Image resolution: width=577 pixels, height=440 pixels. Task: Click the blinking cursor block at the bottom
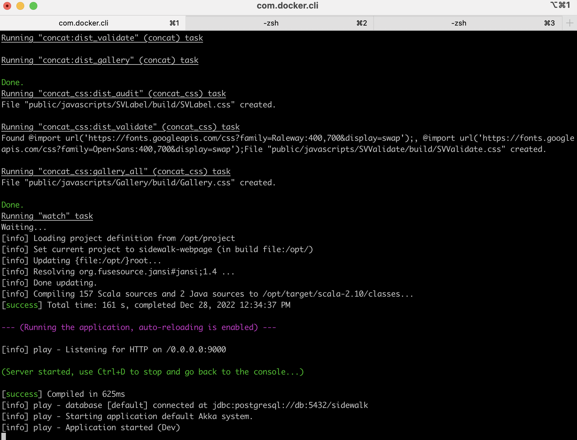pos(4,436)
